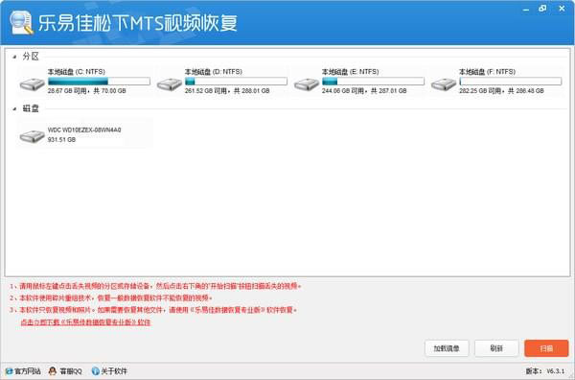Image resolution: width=575 pixels, height=380 pixels.
Task: Click the application logo in title bar
Action: (x=22, y=22)
